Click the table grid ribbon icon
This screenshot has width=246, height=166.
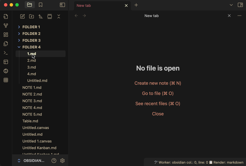(x=6, y=80)
